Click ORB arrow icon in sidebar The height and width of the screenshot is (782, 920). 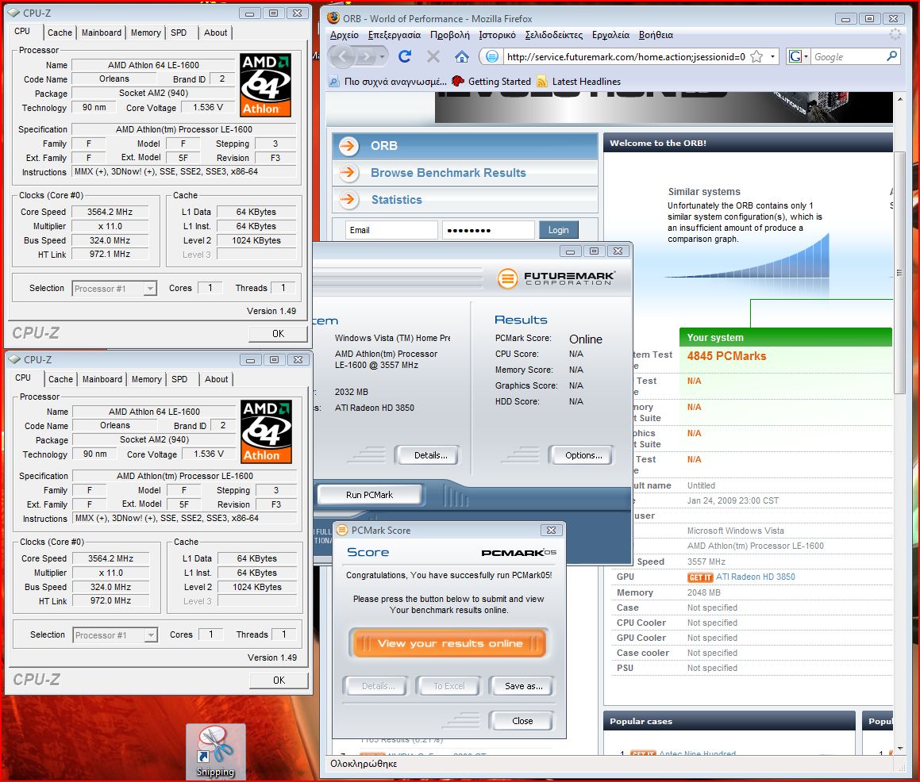coord(349,145)
